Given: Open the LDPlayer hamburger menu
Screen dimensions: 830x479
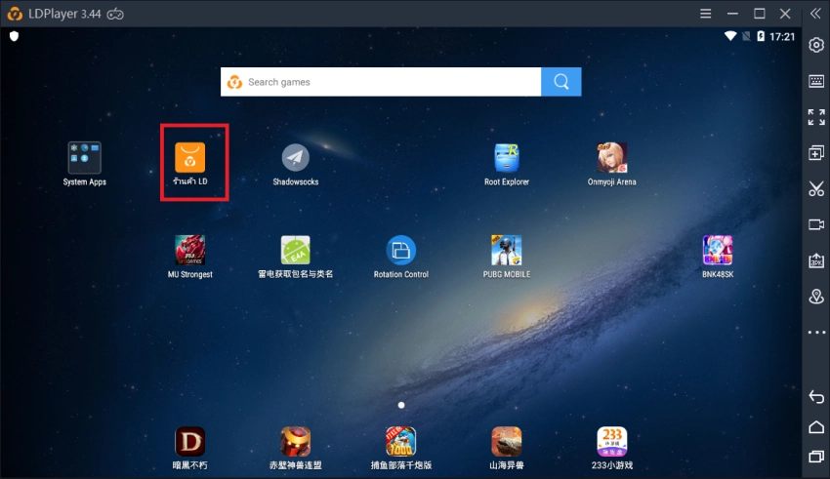Looking at the screenshot, I should [x=706, y=14].
